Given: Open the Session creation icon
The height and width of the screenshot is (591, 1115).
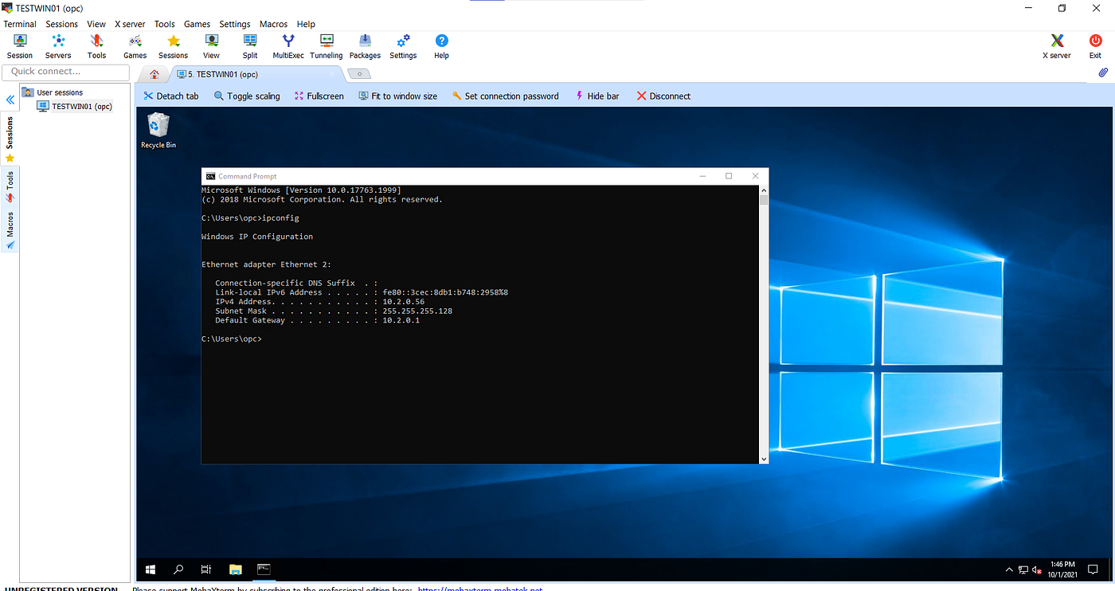Looking at the screenshot, I should [19, 45].
